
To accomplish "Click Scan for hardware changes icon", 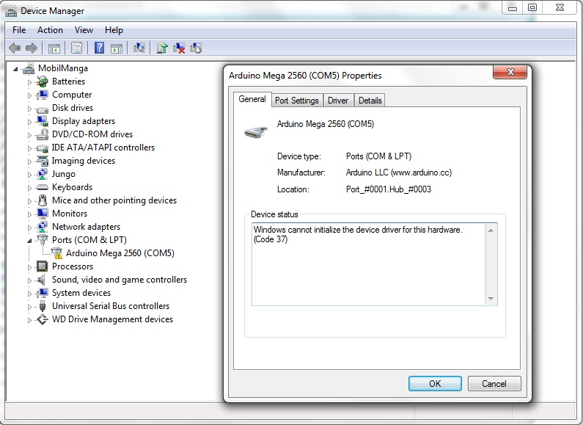I will point(139,48).
